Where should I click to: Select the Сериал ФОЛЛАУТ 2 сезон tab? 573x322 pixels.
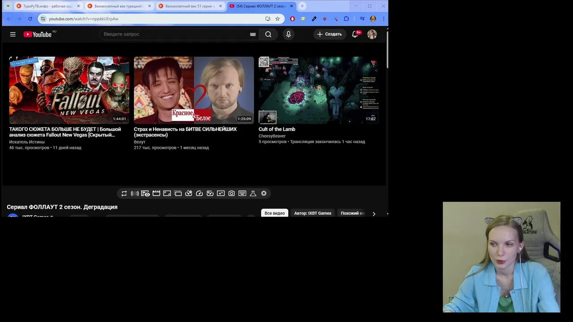coord(261,6)
